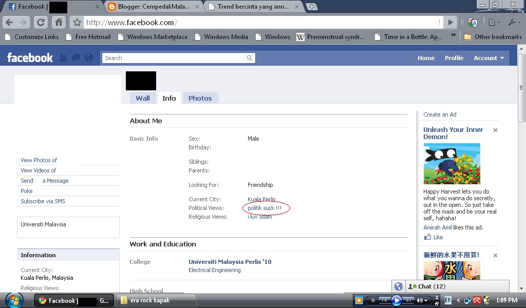Open Facebook messages icon
Viewport: 526px width, 308px height.
[76, 58]
